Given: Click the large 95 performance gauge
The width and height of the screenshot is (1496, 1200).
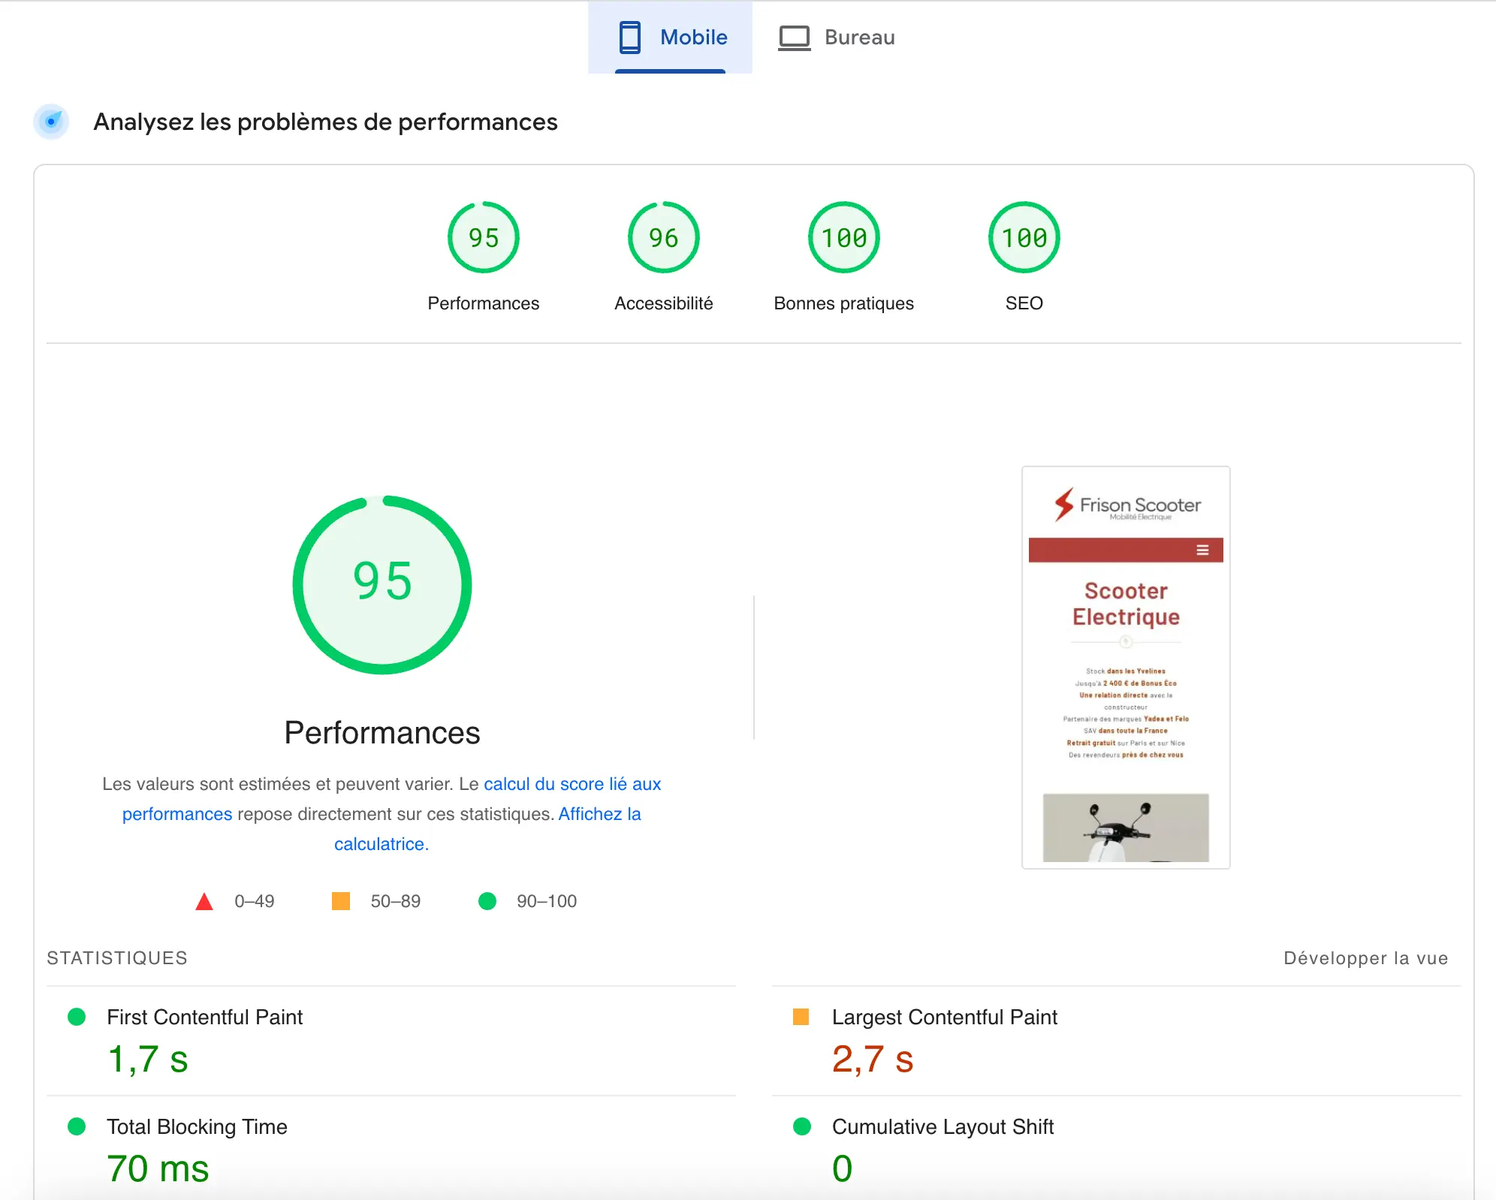Looking at the screenshot, I should click(382, 584).
